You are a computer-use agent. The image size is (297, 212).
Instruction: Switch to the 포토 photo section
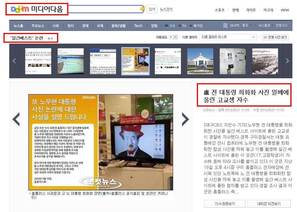pos(170,26)
